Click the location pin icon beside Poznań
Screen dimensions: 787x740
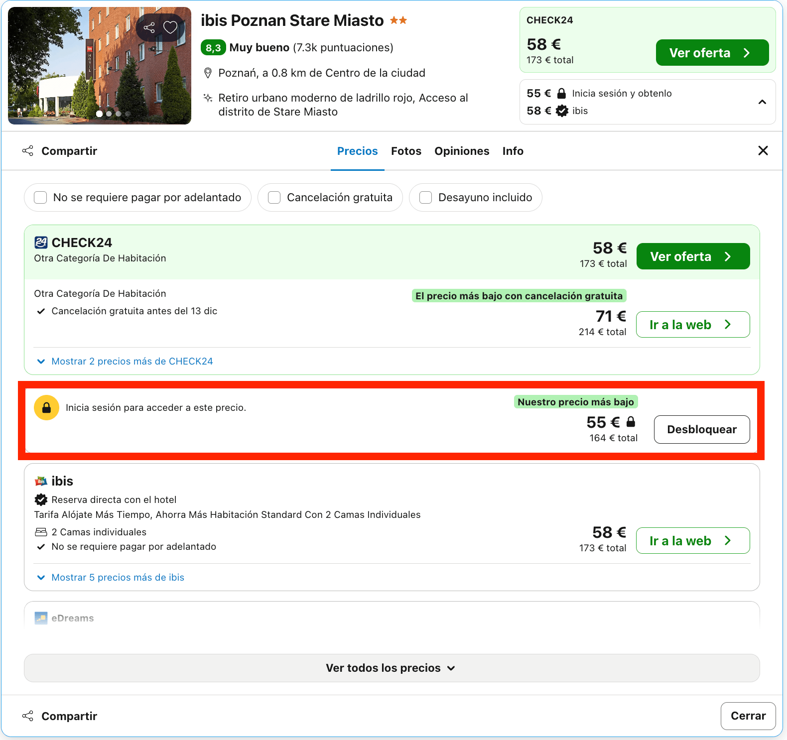[208, 73]
